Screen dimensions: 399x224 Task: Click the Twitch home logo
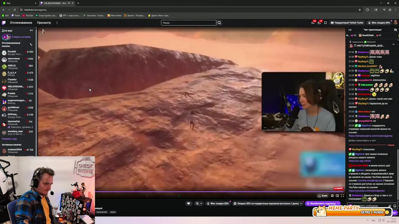4,23
